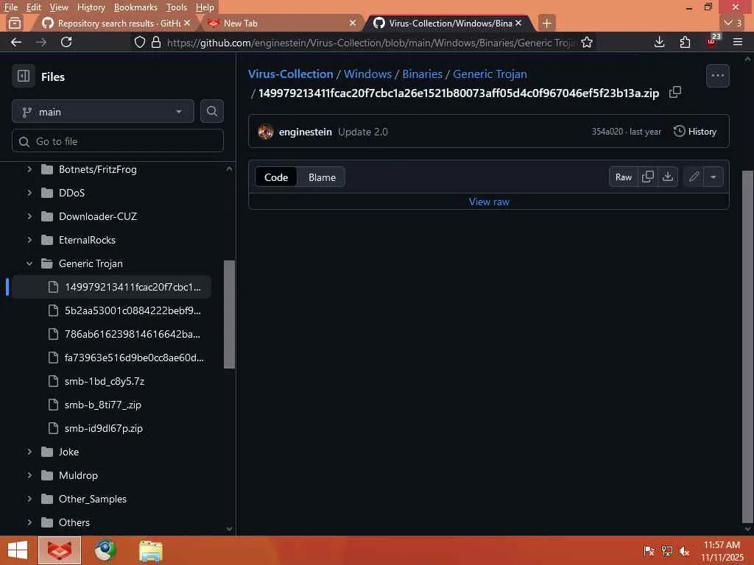Open the three-dot more options menu
Image resolution: width=754 pixels, height=565 pixels.
717,76
